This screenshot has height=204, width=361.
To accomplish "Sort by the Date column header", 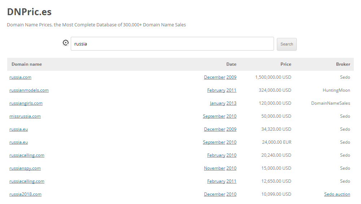I will (x=231, y=64).
